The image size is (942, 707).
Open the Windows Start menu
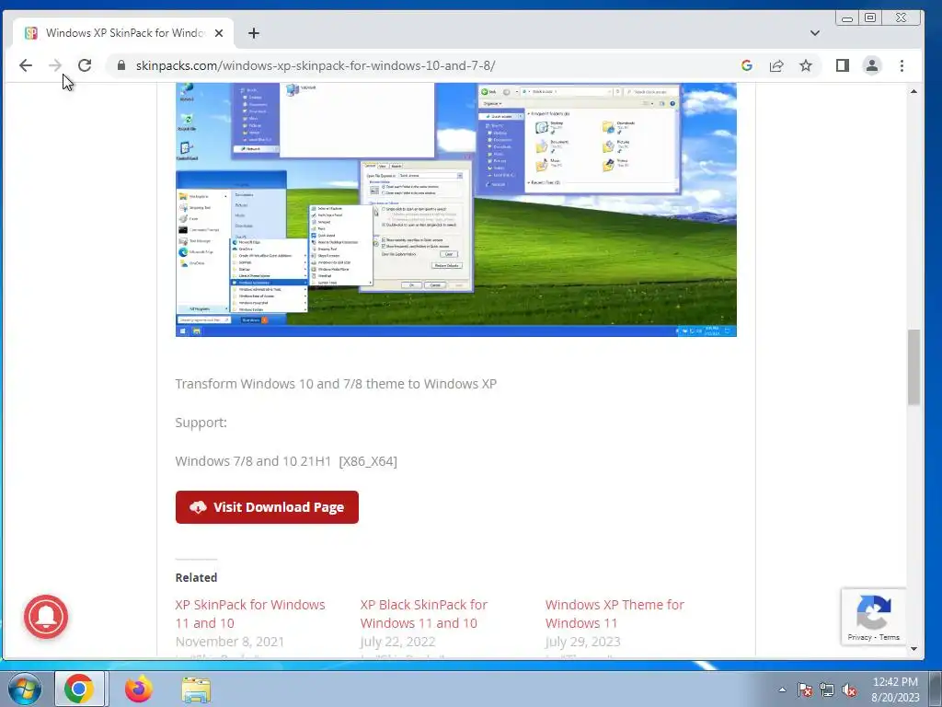coord(24,689)
